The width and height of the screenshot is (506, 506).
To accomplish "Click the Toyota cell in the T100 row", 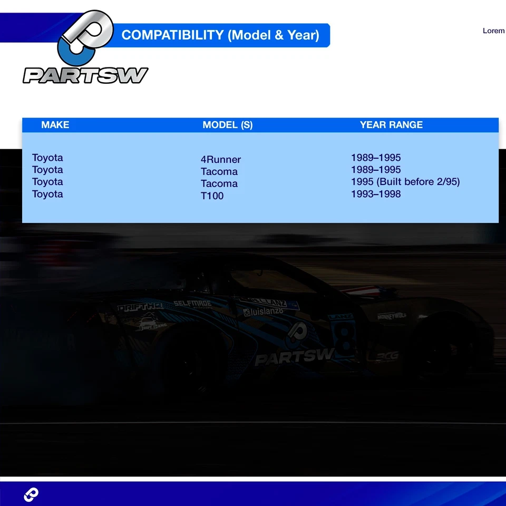I will click(x=47, y=194).
